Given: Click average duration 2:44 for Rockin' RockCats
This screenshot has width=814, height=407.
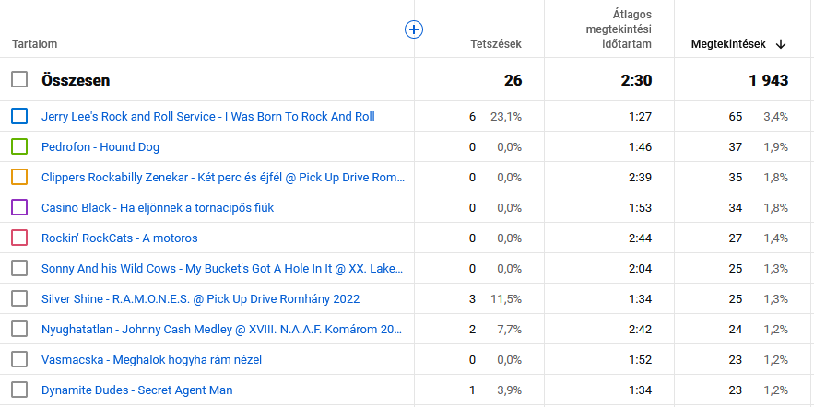Looking at the screenshot, I should click(640, 238).
